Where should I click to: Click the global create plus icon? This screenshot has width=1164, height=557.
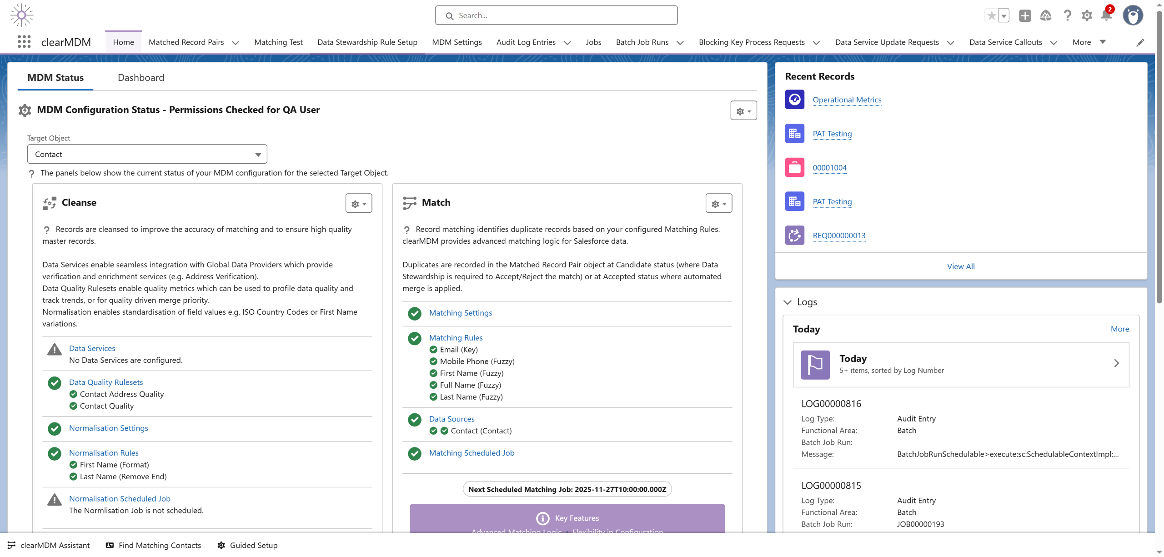point(1025,15)
